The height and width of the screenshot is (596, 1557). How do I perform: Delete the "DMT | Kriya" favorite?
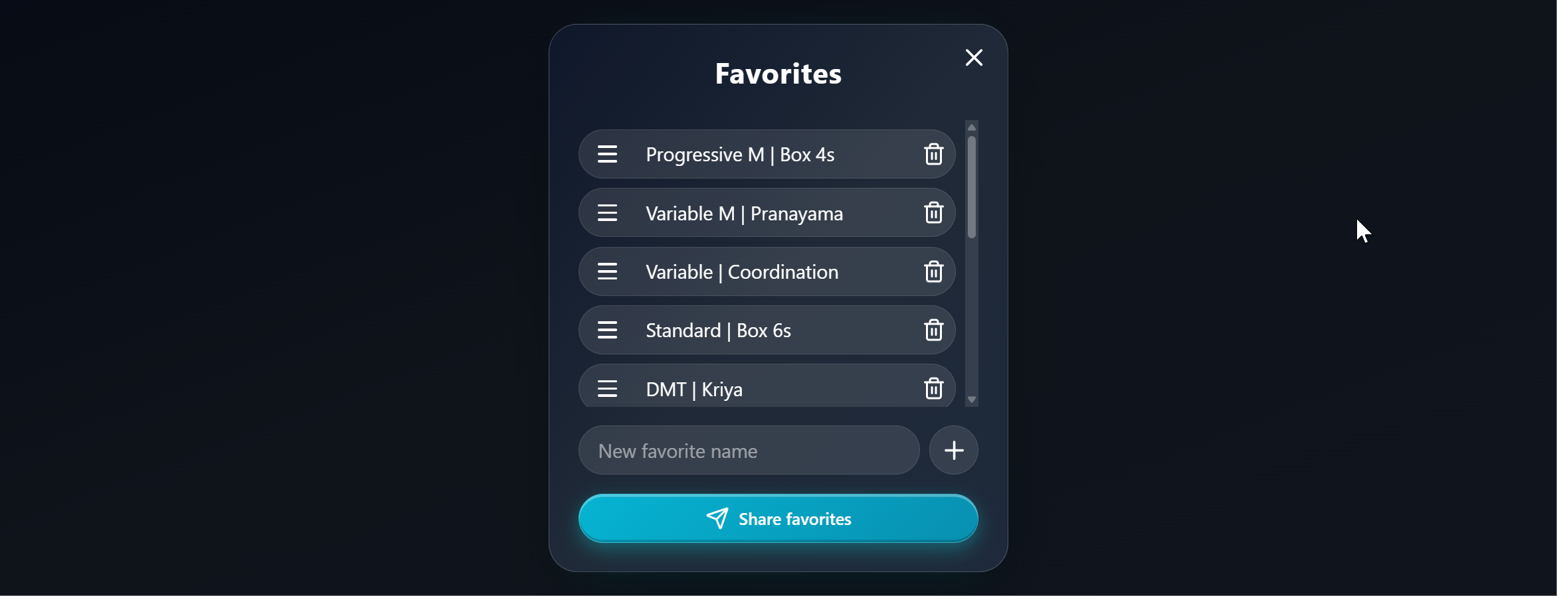click(933, 388)
